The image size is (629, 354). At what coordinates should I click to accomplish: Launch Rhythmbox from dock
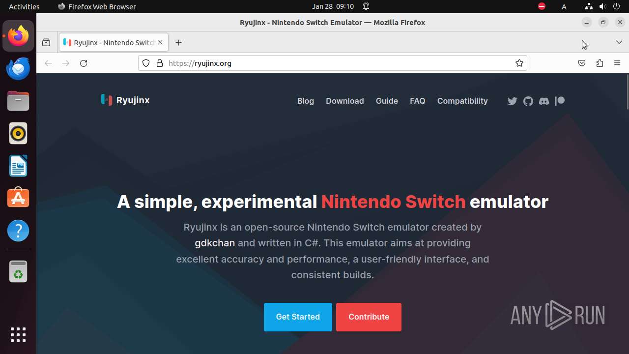coord(18,133)
